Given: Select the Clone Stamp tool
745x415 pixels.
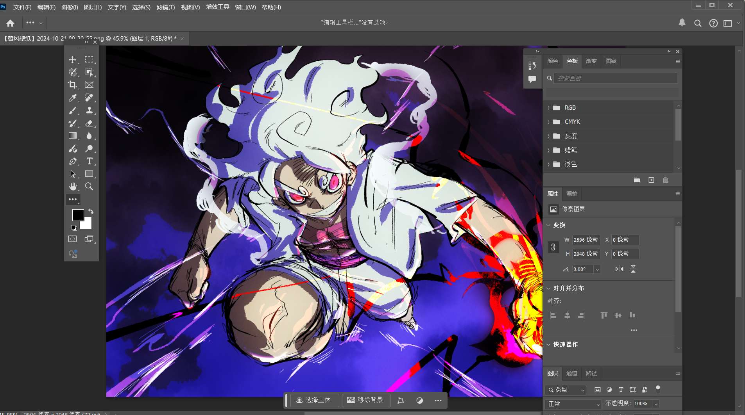Looking at the screenshot, I should click(89, 110).
